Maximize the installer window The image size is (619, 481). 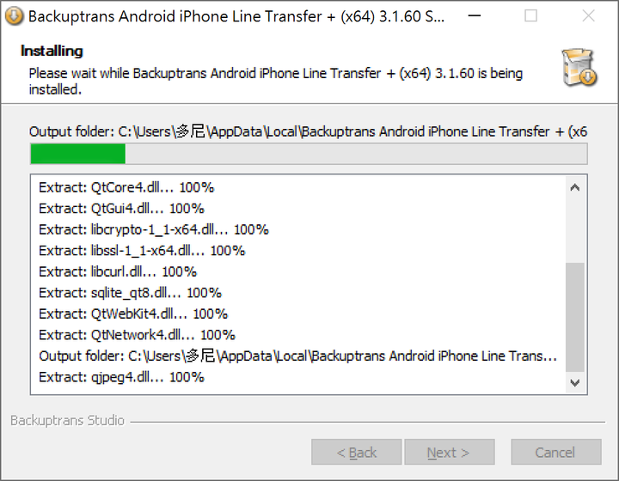[x=530, y=16]
